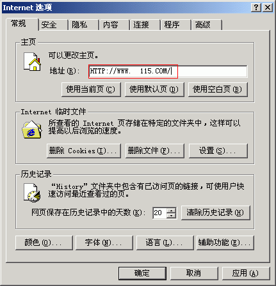This screenshot has height=286, width=276.
Task: Open the 高级 tab
Action: 203,25
